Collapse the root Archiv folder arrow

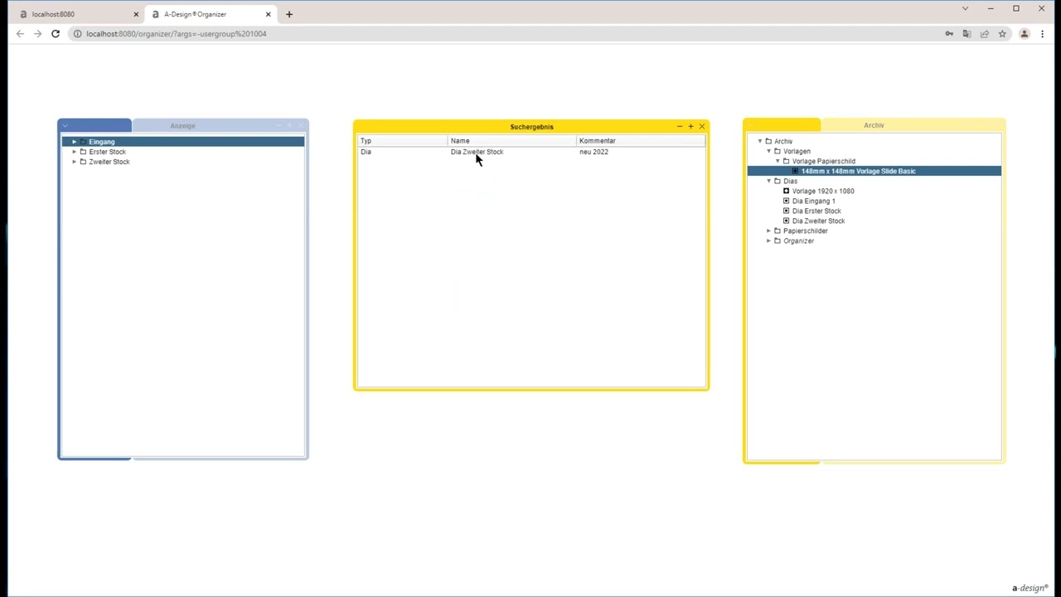tap(760, 141)
